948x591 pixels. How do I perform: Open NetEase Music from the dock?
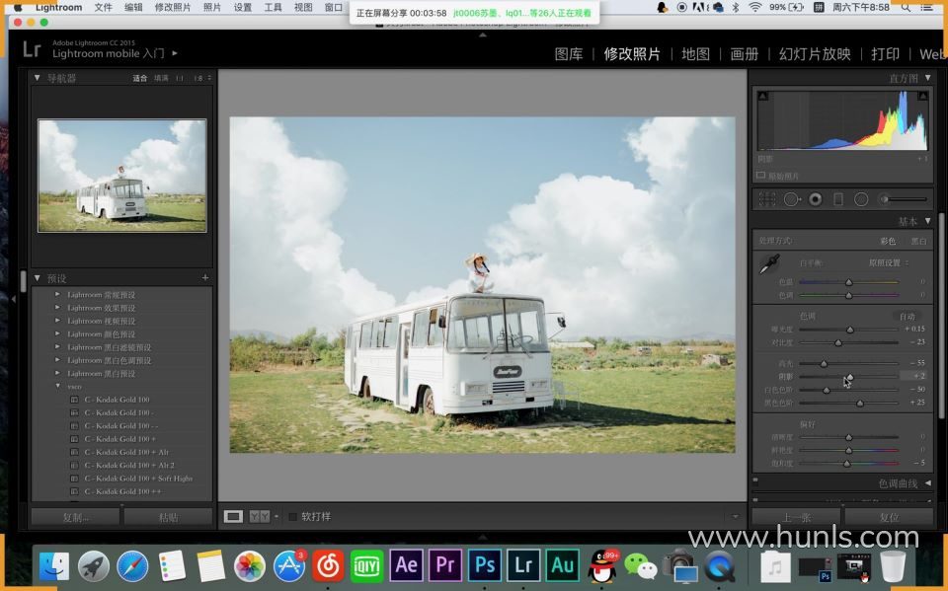click(x=328, y=566)
